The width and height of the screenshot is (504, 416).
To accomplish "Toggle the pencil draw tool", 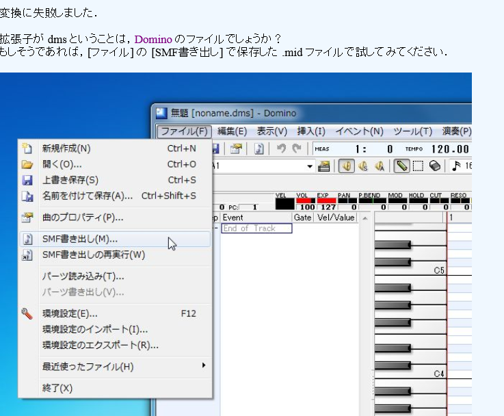I will (401, 166).
